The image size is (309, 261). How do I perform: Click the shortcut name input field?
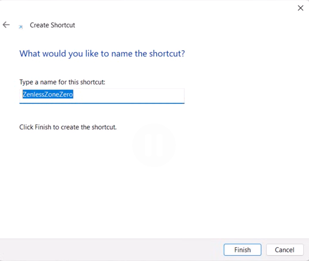tap(102, 96)
